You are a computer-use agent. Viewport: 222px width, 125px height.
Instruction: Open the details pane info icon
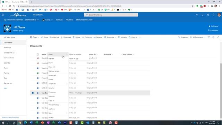[213, 37]
